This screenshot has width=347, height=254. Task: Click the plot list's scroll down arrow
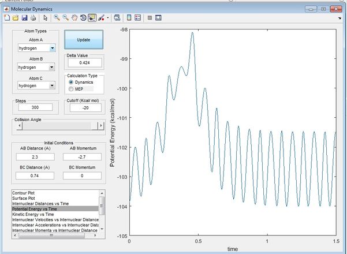[102, 229]
